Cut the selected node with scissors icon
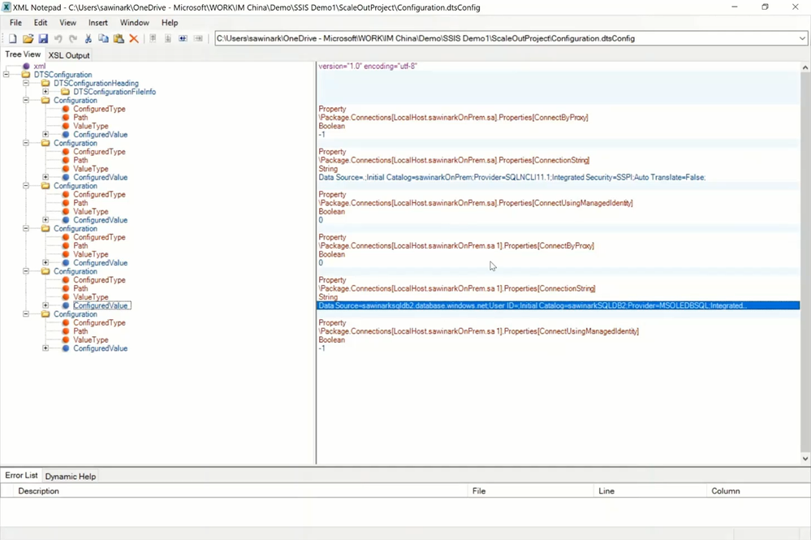 coord(88,39)
